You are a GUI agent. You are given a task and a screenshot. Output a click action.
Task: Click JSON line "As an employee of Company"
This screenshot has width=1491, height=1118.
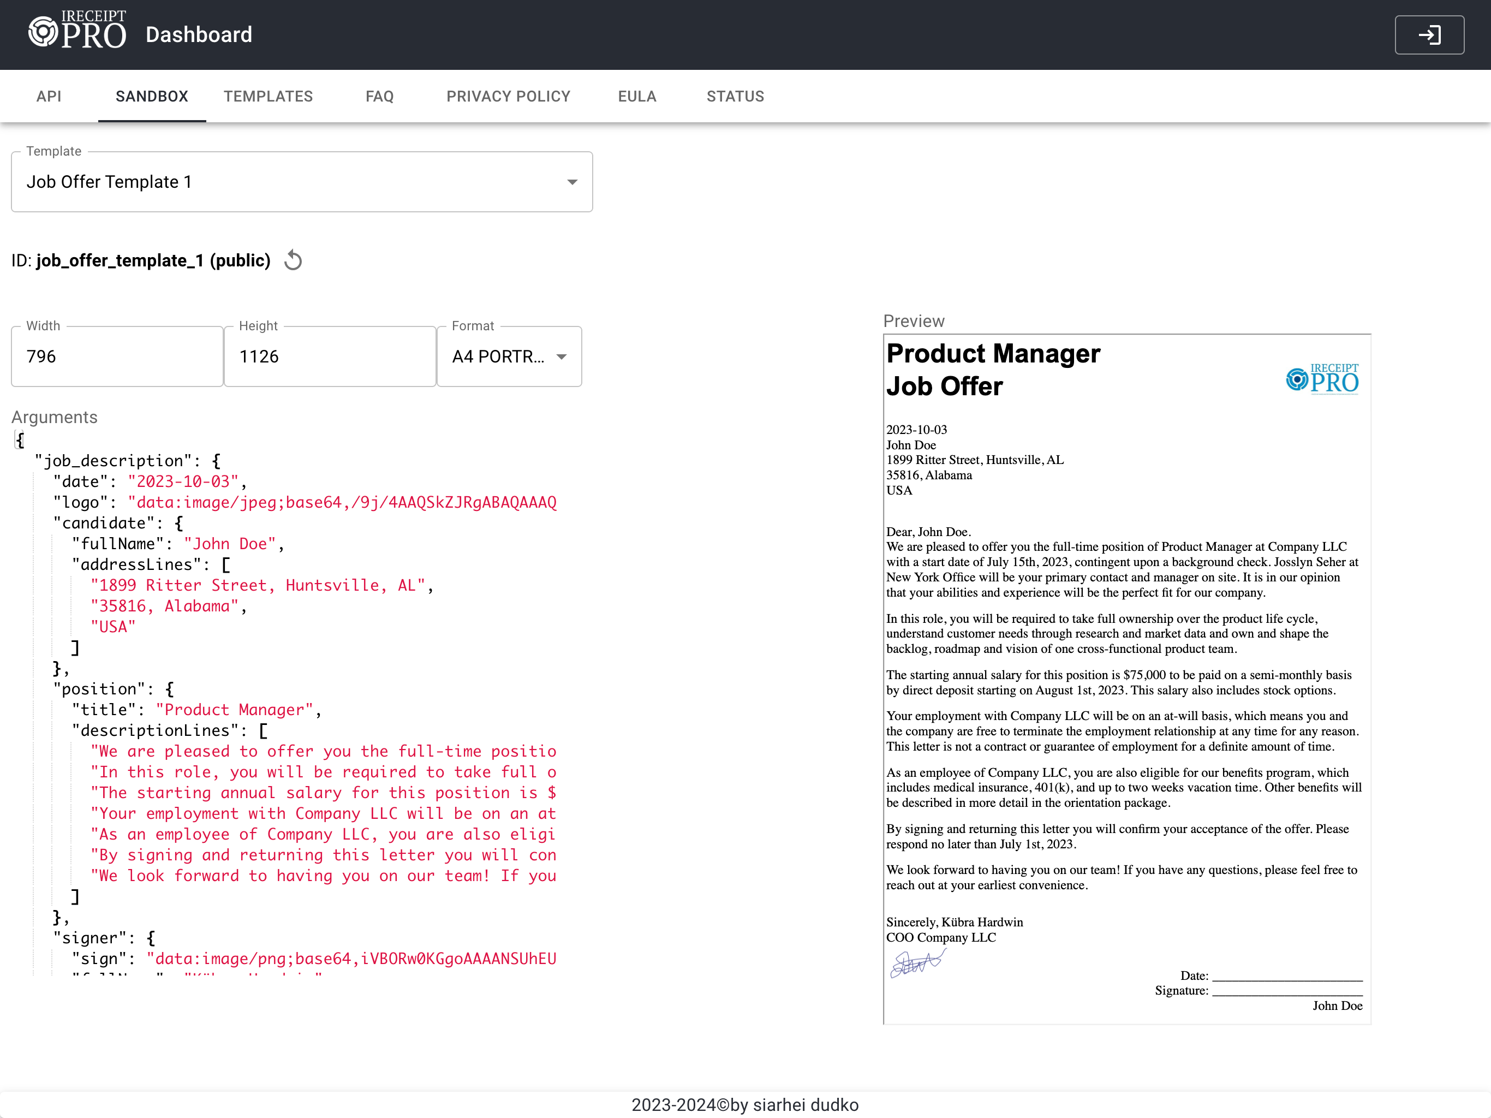(324, 835)
